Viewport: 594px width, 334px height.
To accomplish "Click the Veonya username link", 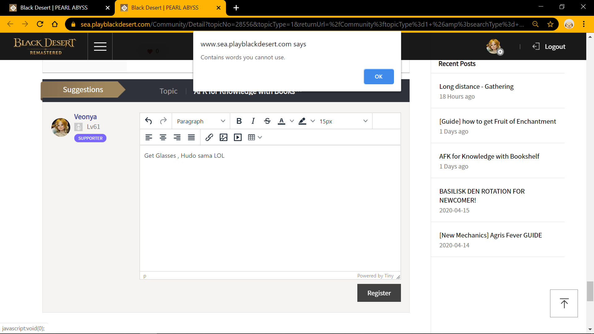I will (x=85, y=117).
